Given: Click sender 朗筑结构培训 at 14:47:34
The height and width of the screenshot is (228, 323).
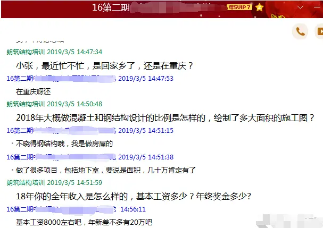Looking at the screenshot, I should click(x=26, y=52).
